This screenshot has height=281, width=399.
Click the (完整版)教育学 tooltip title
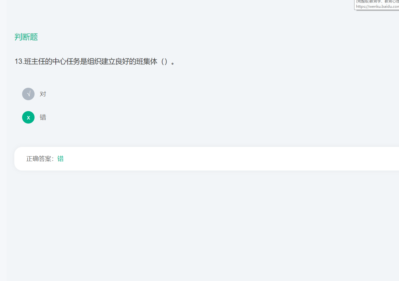tap(377, 1)
